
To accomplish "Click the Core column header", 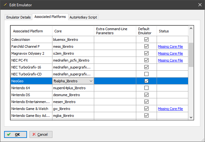I will (73, 31).
